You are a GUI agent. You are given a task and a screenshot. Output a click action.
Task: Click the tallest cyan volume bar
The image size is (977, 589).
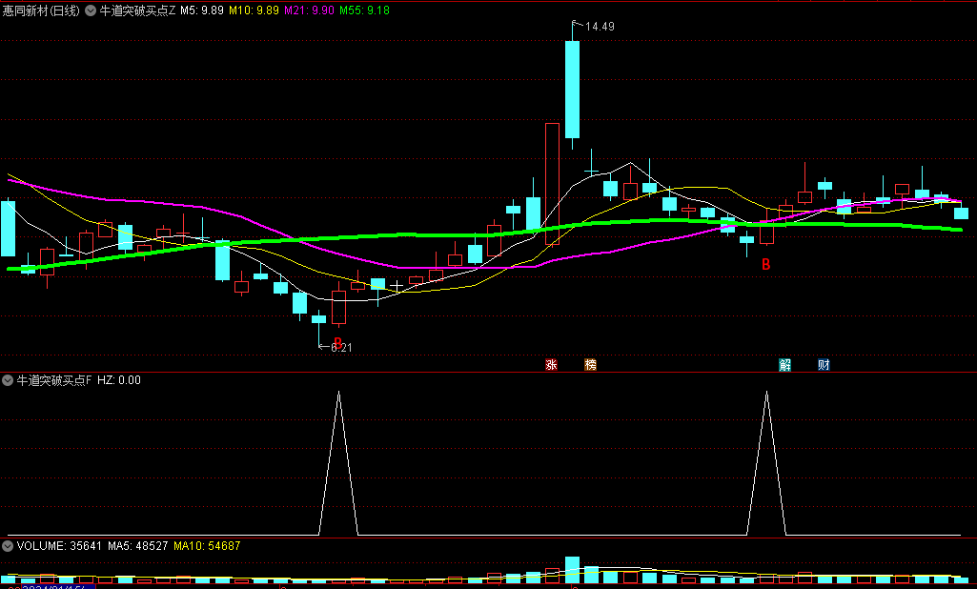pyautogui.click(x=572, y=570)
